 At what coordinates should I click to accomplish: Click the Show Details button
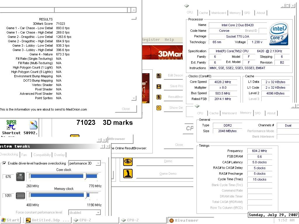pyautogui.click(x=173, y=108)
